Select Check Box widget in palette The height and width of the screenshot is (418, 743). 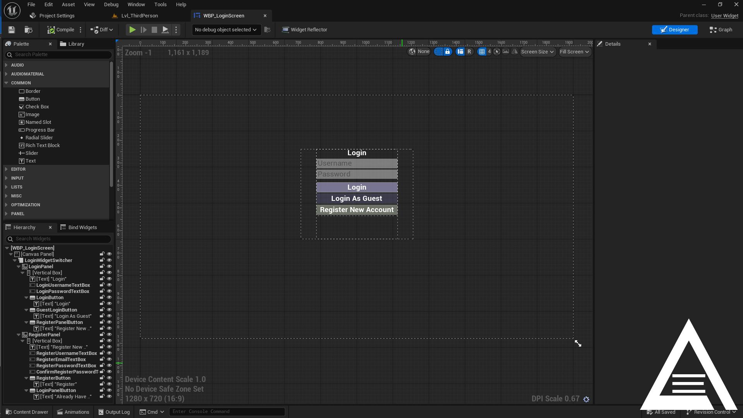pyautogui.click(x=34, y=107)
